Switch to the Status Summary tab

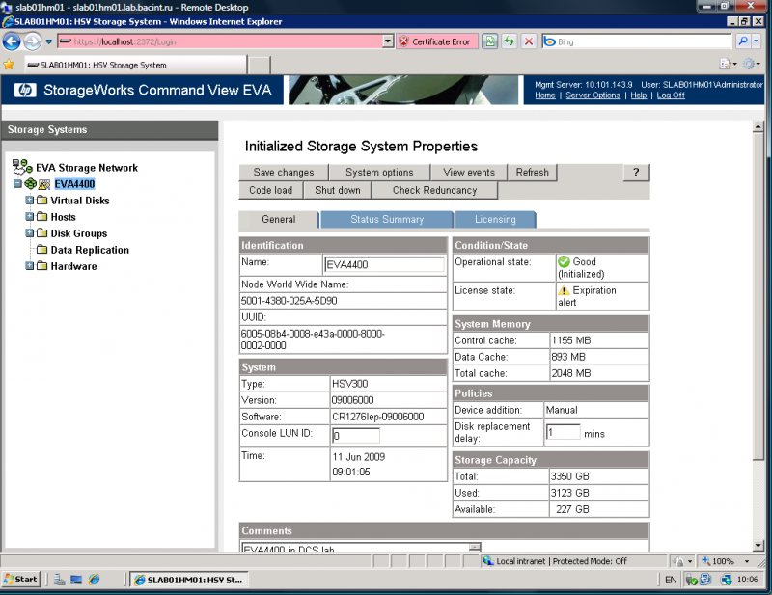click(387, 220)
